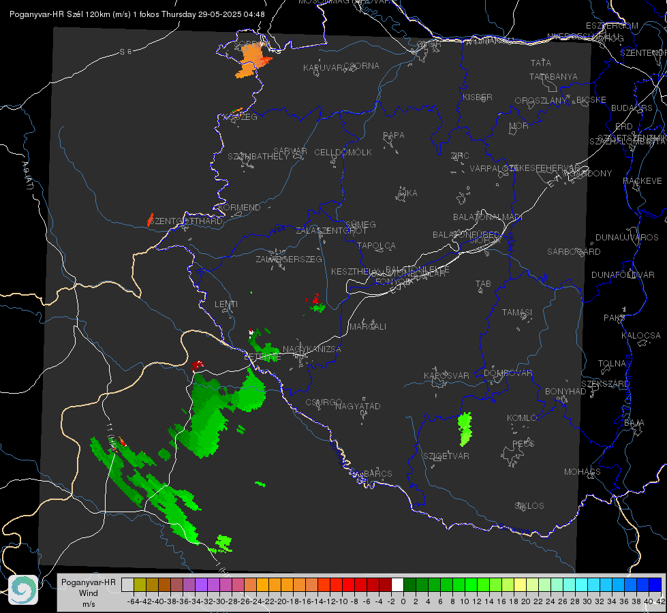Select the NAGYATAD label
667x613 pixels.
click(358, 406)
